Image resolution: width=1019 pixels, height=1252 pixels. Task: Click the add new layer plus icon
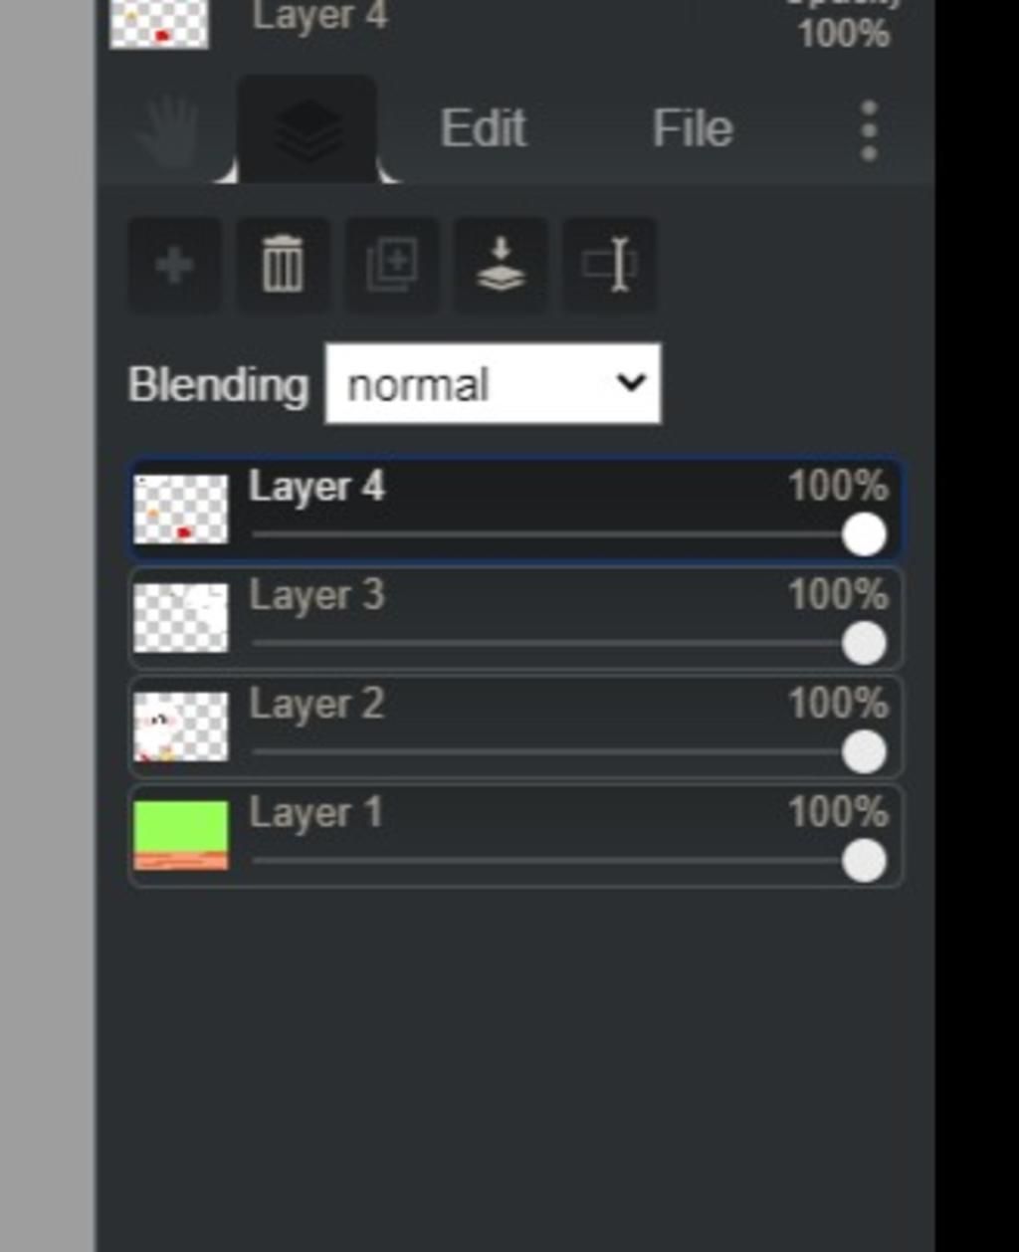175,266
